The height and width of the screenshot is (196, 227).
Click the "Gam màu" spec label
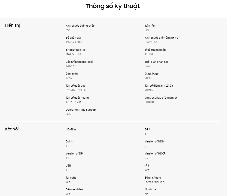pos(72,74)
